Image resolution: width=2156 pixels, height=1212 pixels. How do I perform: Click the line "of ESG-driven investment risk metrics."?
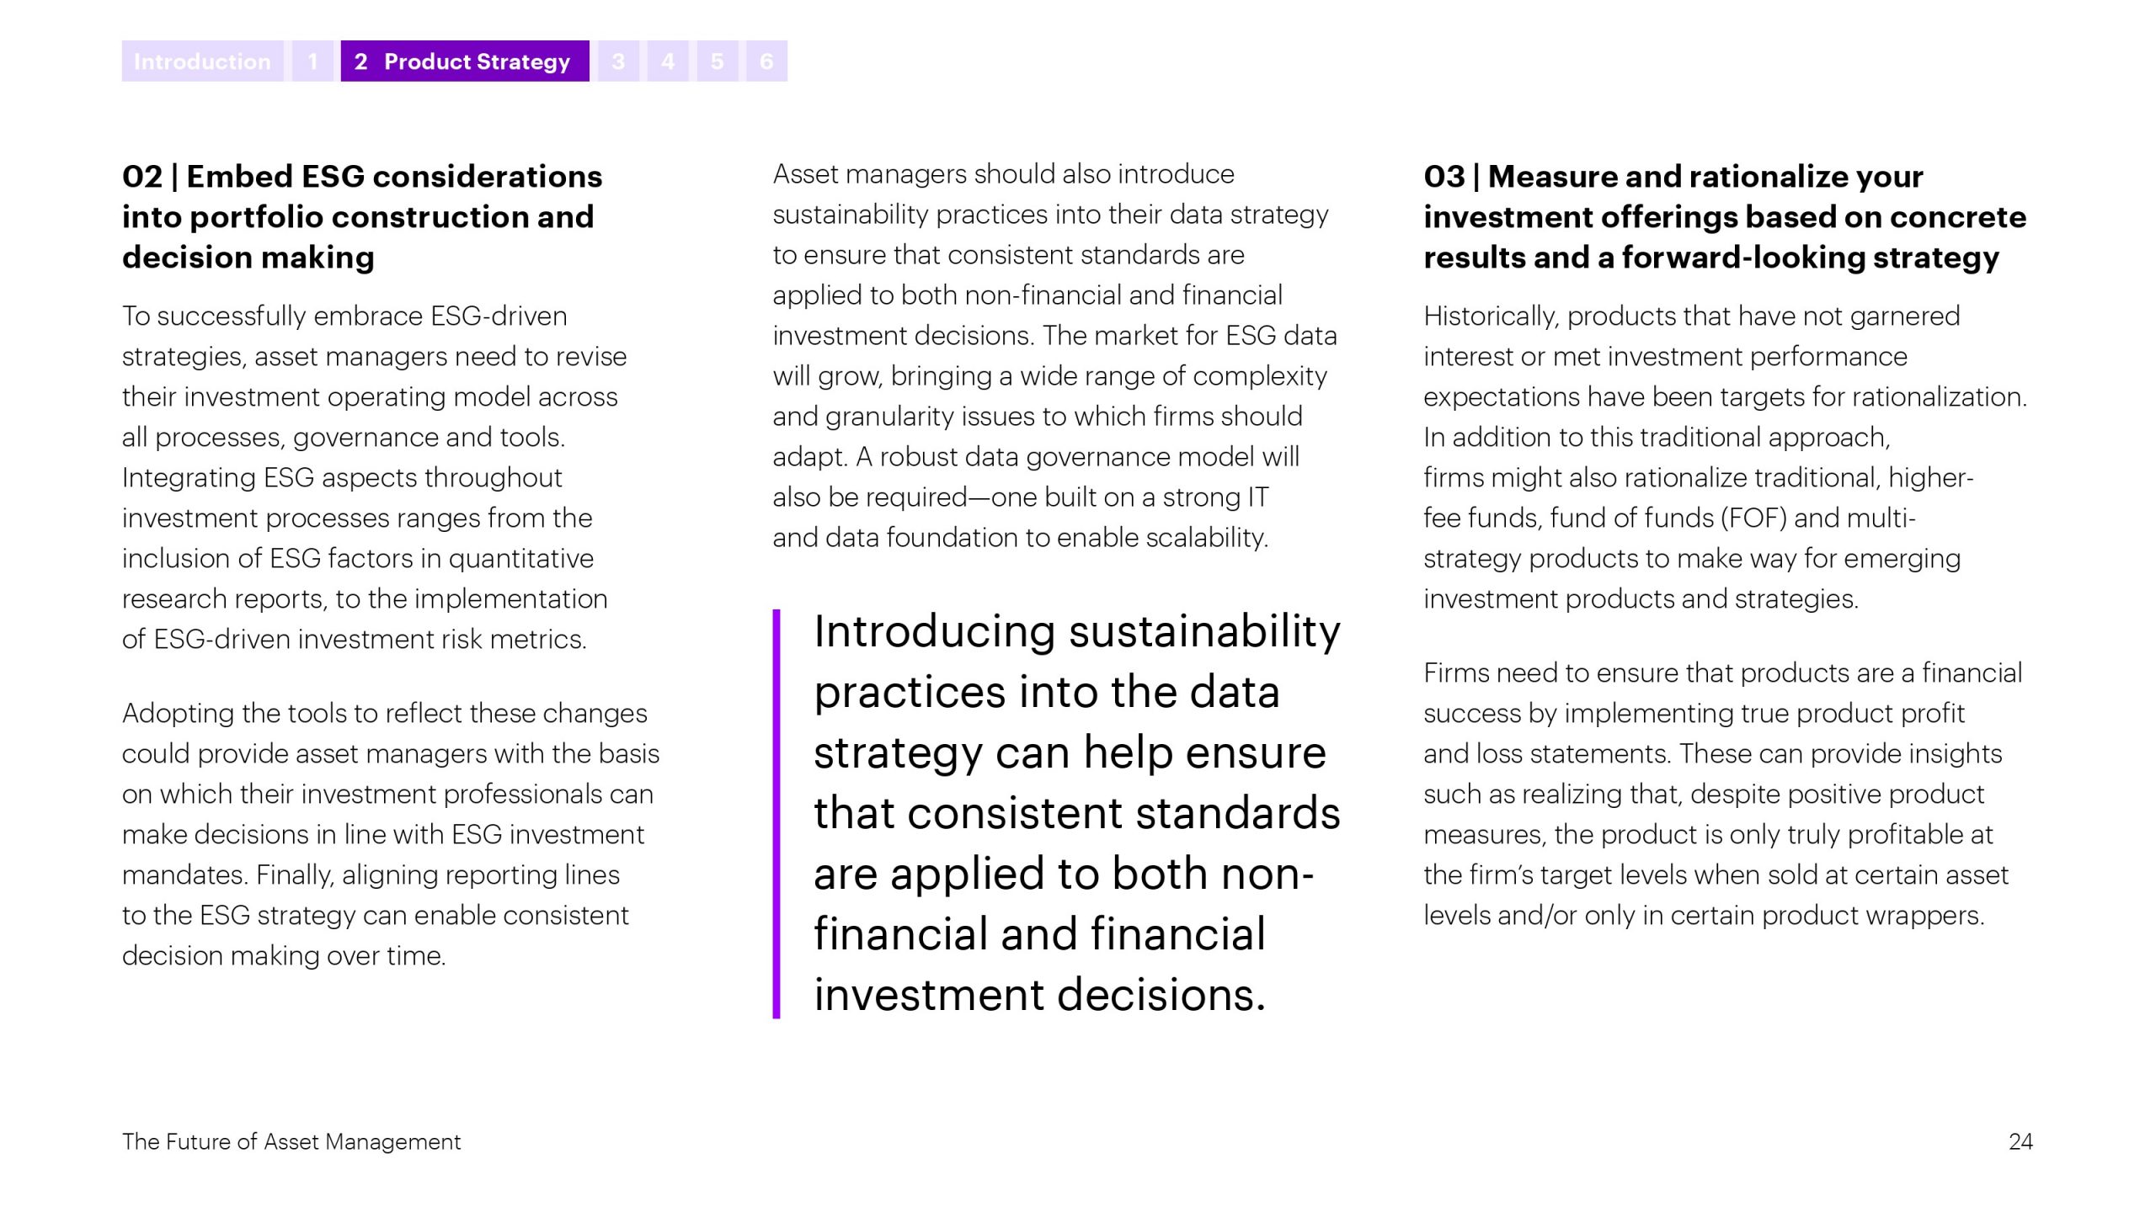click(x=355, y=639)
